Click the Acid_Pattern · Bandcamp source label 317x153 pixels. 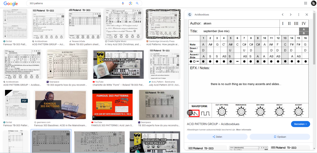[x=164, y=82]
